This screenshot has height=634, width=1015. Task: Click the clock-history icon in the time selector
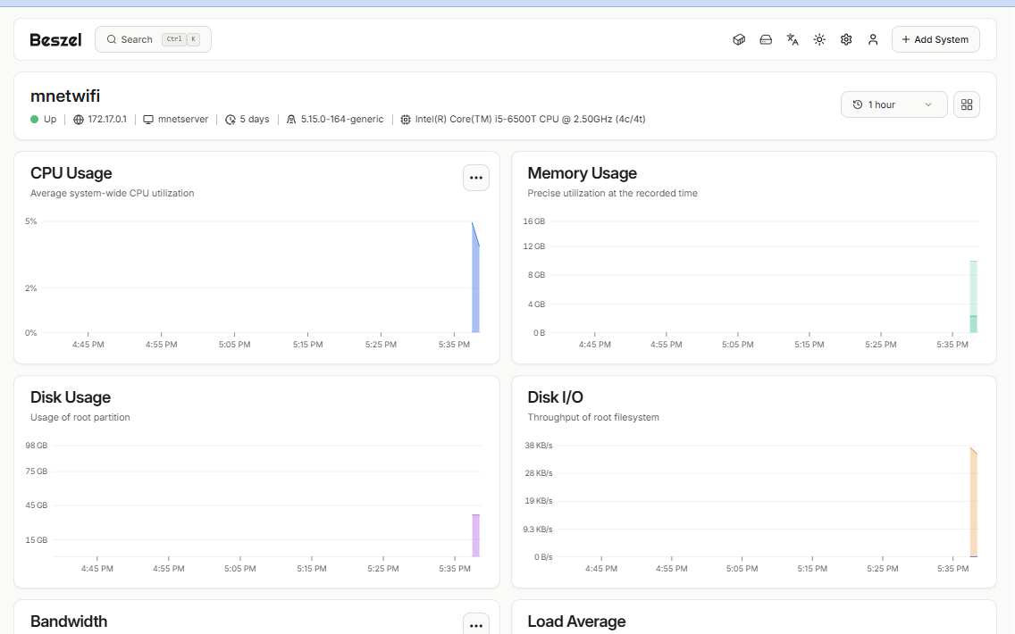pyautogui.click(x=855, y=104)
